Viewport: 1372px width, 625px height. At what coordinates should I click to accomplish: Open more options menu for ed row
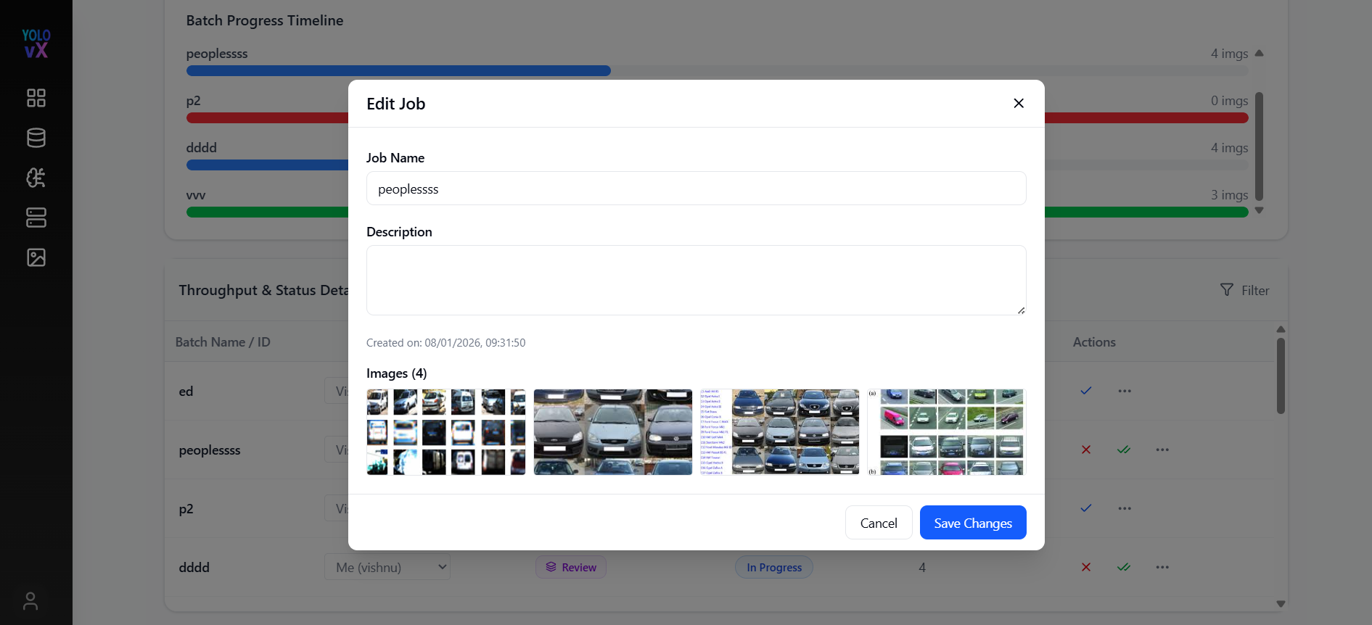(x=1125, y=391)
